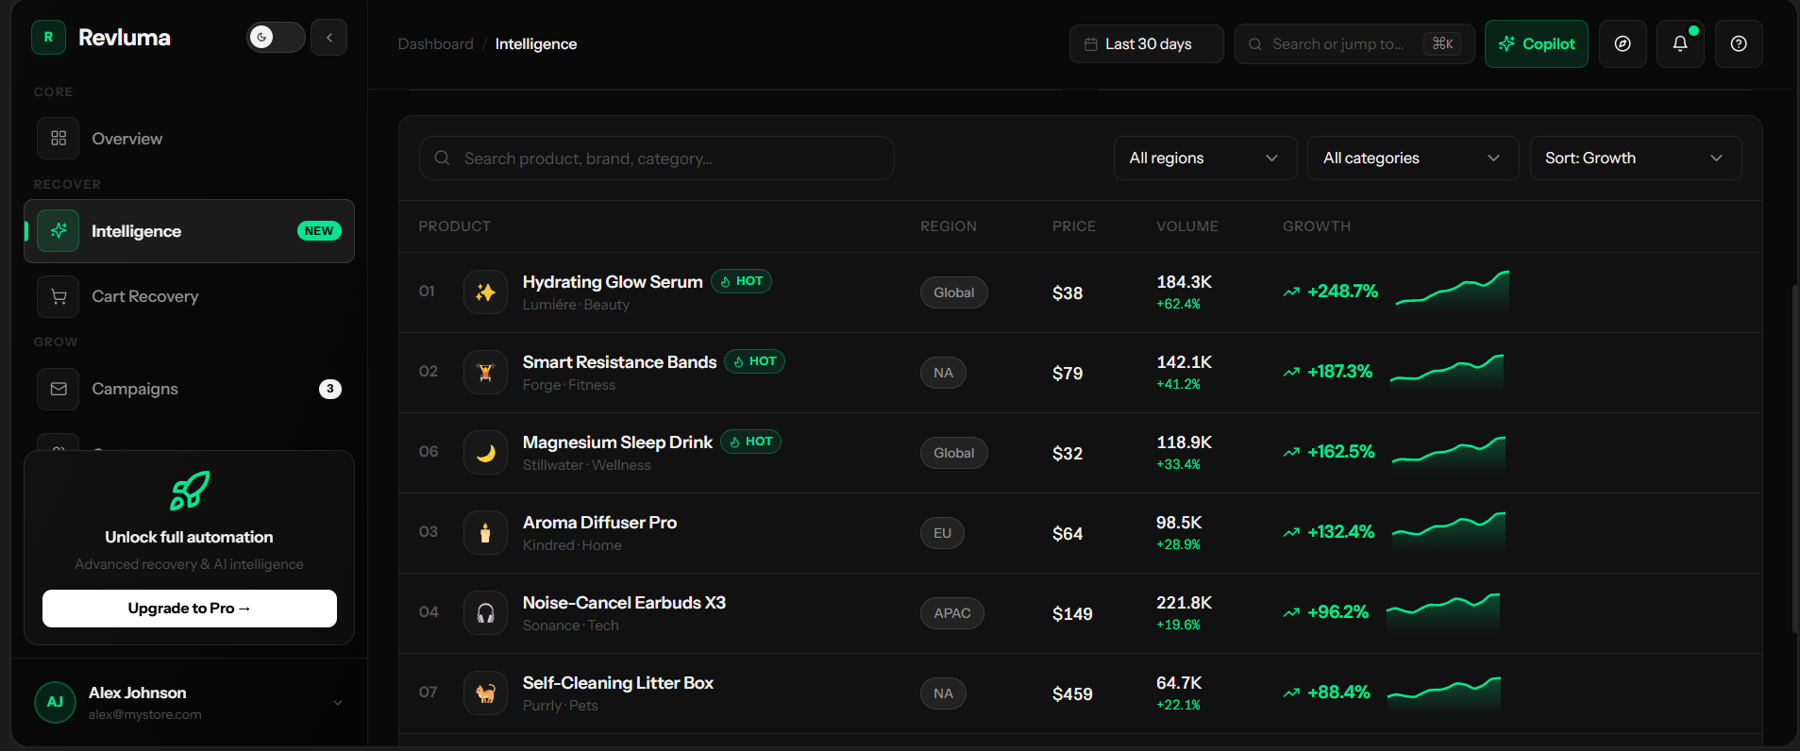The width and height of the screenshot is (1800, 751).
Task: Click +248.7% growth sparkline chart
Action: tap(1453, 291)
